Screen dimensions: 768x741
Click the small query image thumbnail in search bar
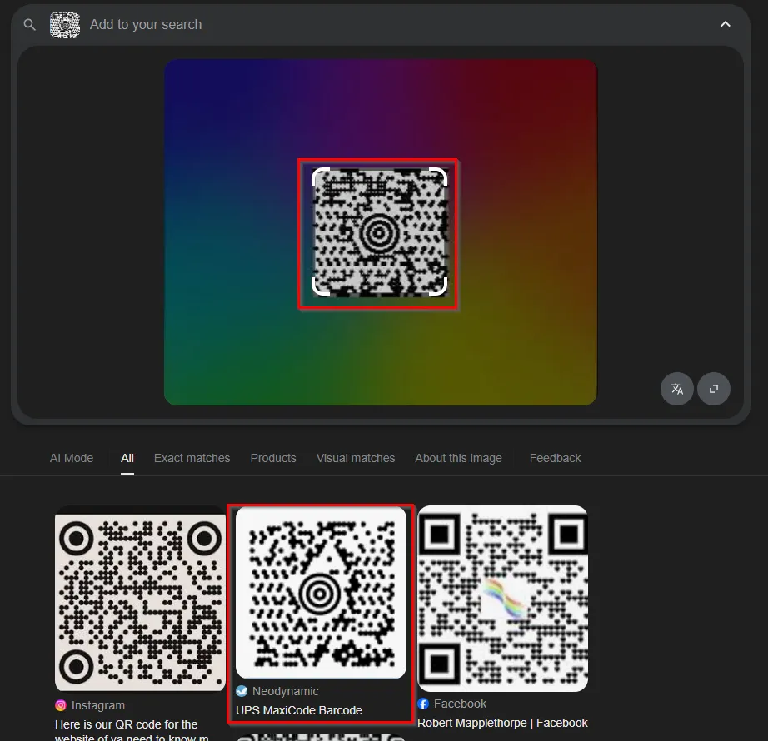[65, 25]
